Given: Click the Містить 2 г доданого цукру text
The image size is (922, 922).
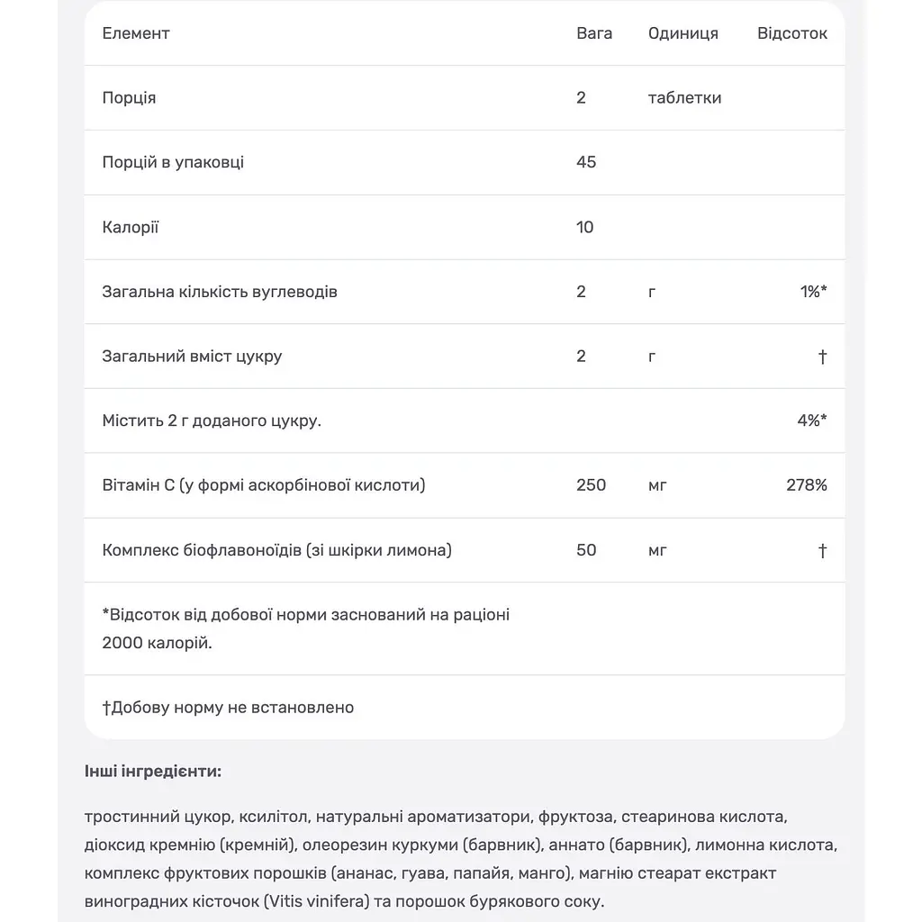Looking at the screenshot, I should pyautogui.click(x=212, y=421).
